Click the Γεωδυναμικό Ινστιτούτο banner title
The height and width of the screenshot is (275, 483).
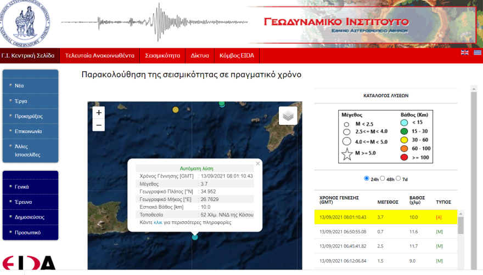click(336, 22)
